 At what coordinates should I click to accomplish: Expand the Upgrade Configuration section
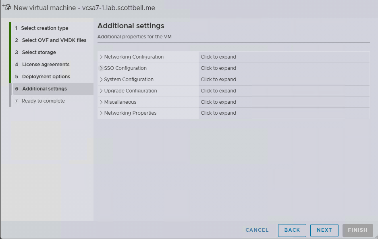130,91
